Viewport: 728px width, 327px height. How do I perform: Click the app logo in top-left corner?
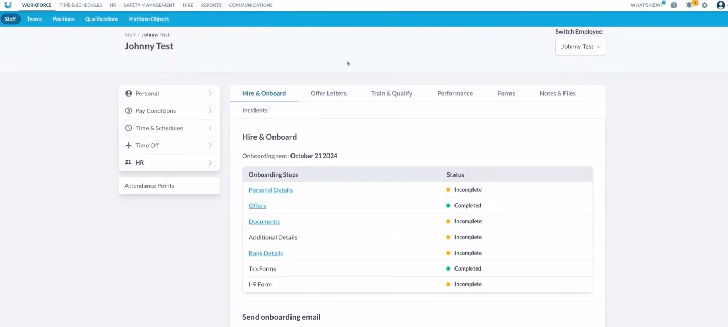pos(8,5)
